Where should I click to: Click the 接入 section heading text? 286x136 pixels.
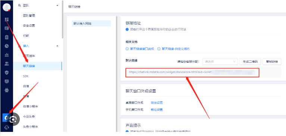coord(26,46)
